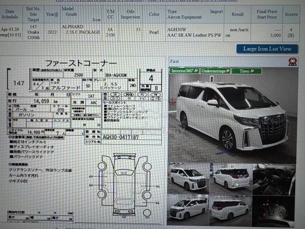Click the Result column header
Viewport: 305px width, 229px height.
pos(237,14)
